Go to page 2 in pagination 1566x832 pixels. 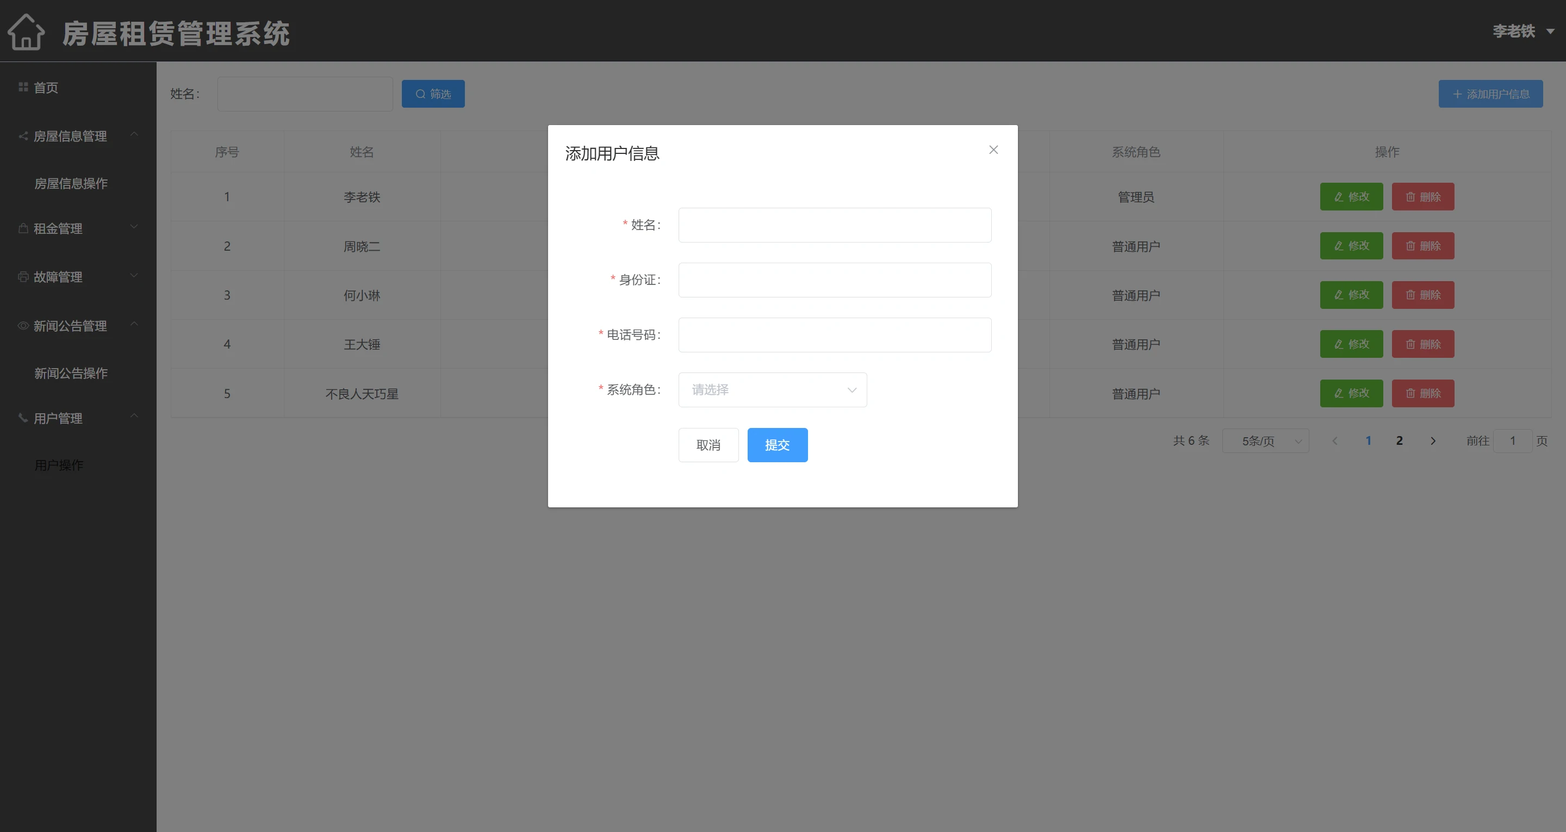(x=1400, y=441)
